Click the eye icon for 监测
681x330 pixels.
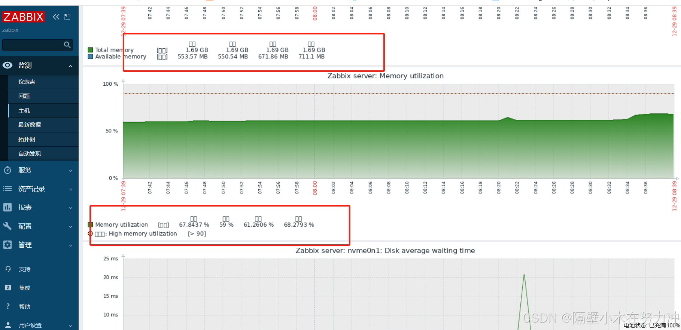tap(7, 65)
